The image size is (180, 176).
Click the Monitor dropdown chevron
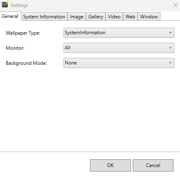point(170,48)
